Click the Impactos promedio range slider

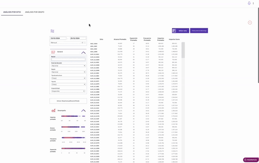[x=73, y=116]
